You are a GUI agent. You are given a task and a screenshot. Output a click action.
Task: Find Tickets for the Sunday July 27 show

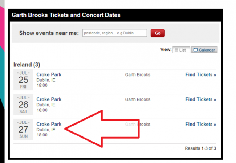(200, 124)
